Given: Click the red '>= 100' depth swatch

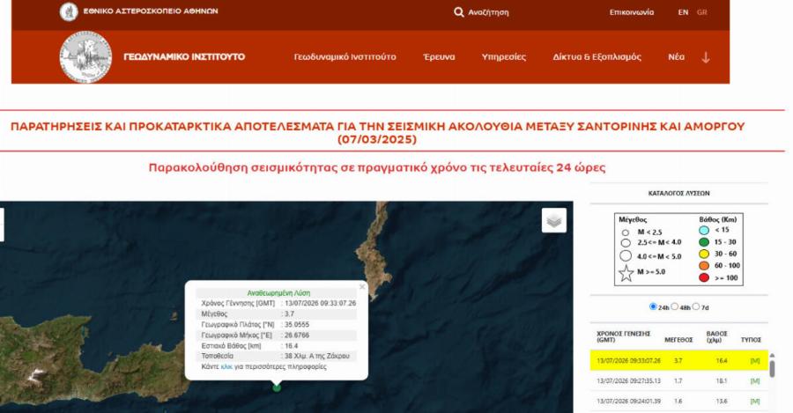Looking at the screenshot, I should click(704, 277).
